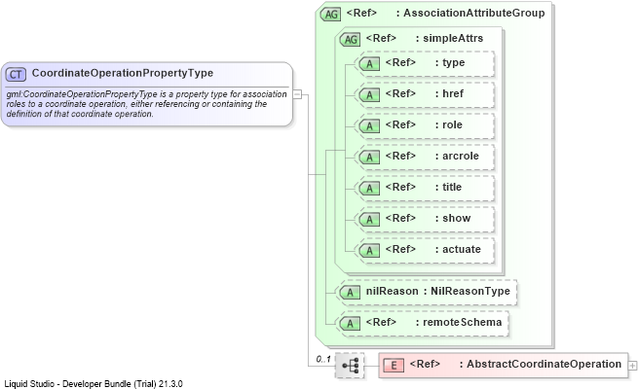Click the AG icon of AssociationAttributeGroup
Viewport: 638px width, 389px height.
click(x=330, y=15)
